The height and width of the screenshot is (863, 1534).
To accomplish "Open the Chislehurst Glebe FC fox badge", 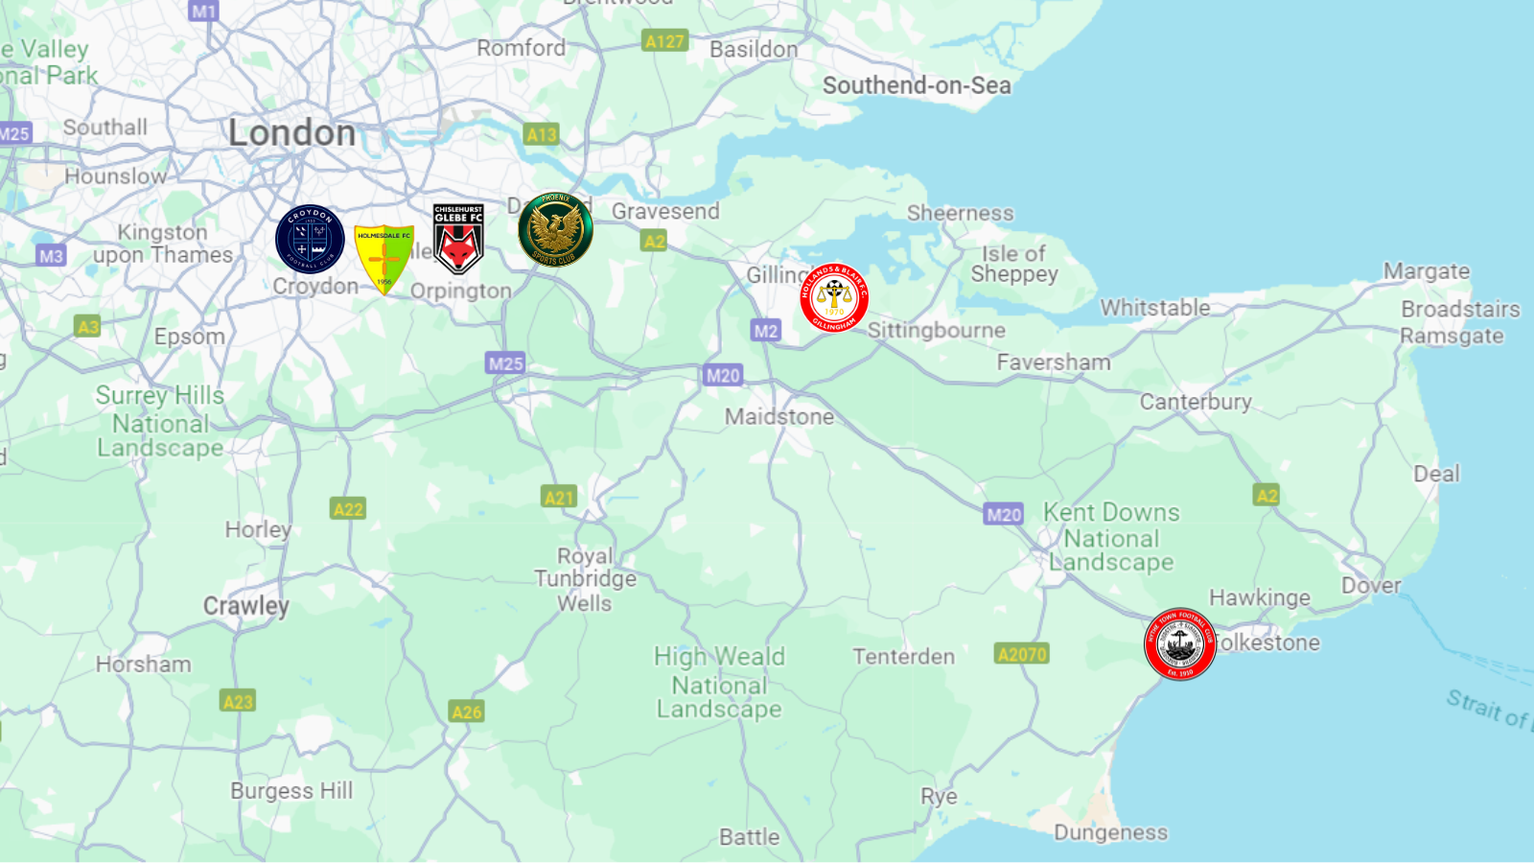I will point(458,239).
